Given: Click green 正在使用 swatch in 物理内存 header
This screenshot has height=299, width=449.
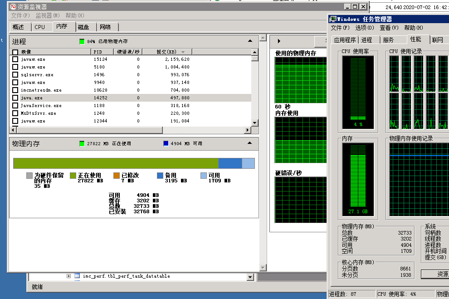Looking at the screenshot, I should (x=82, y=143).
